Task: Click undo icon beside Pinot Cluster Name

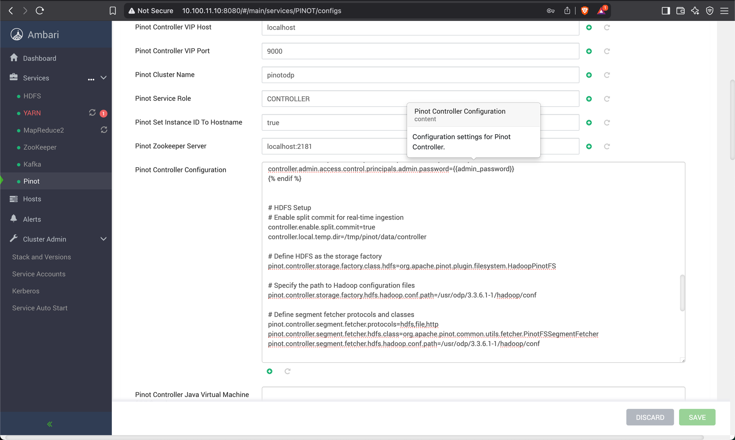Action: point(607,75)
